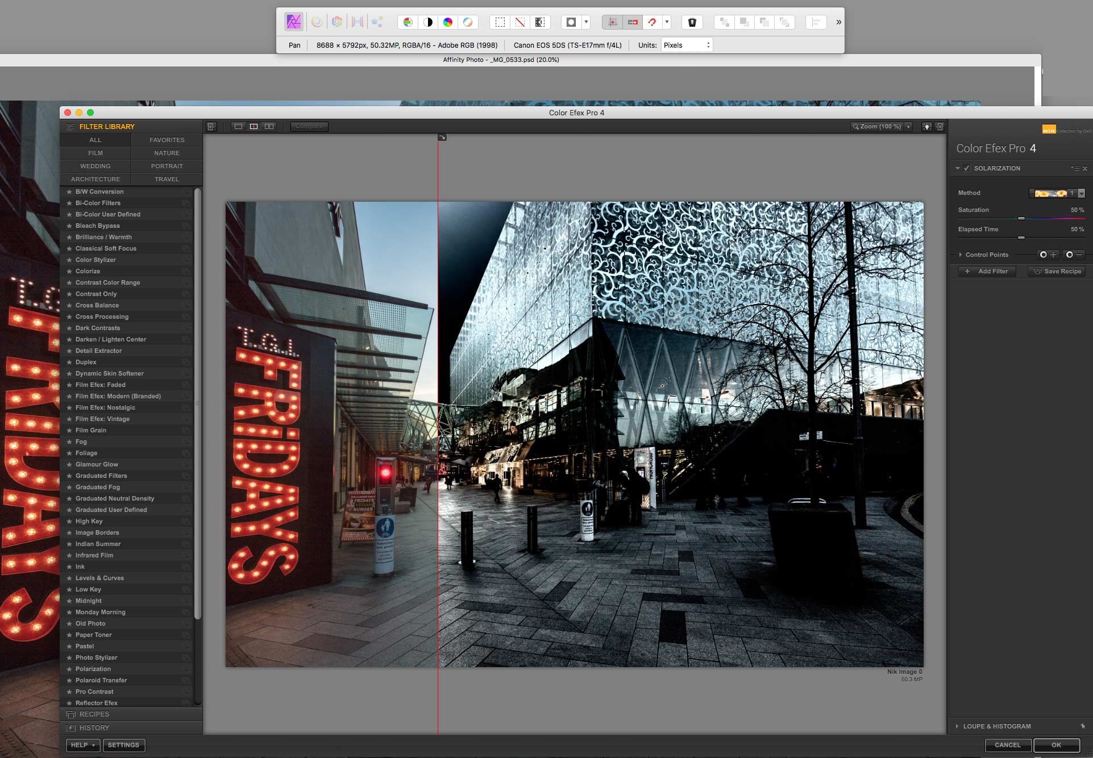
Task: Star the Detail Extractor filter
Action: (69, 351)
